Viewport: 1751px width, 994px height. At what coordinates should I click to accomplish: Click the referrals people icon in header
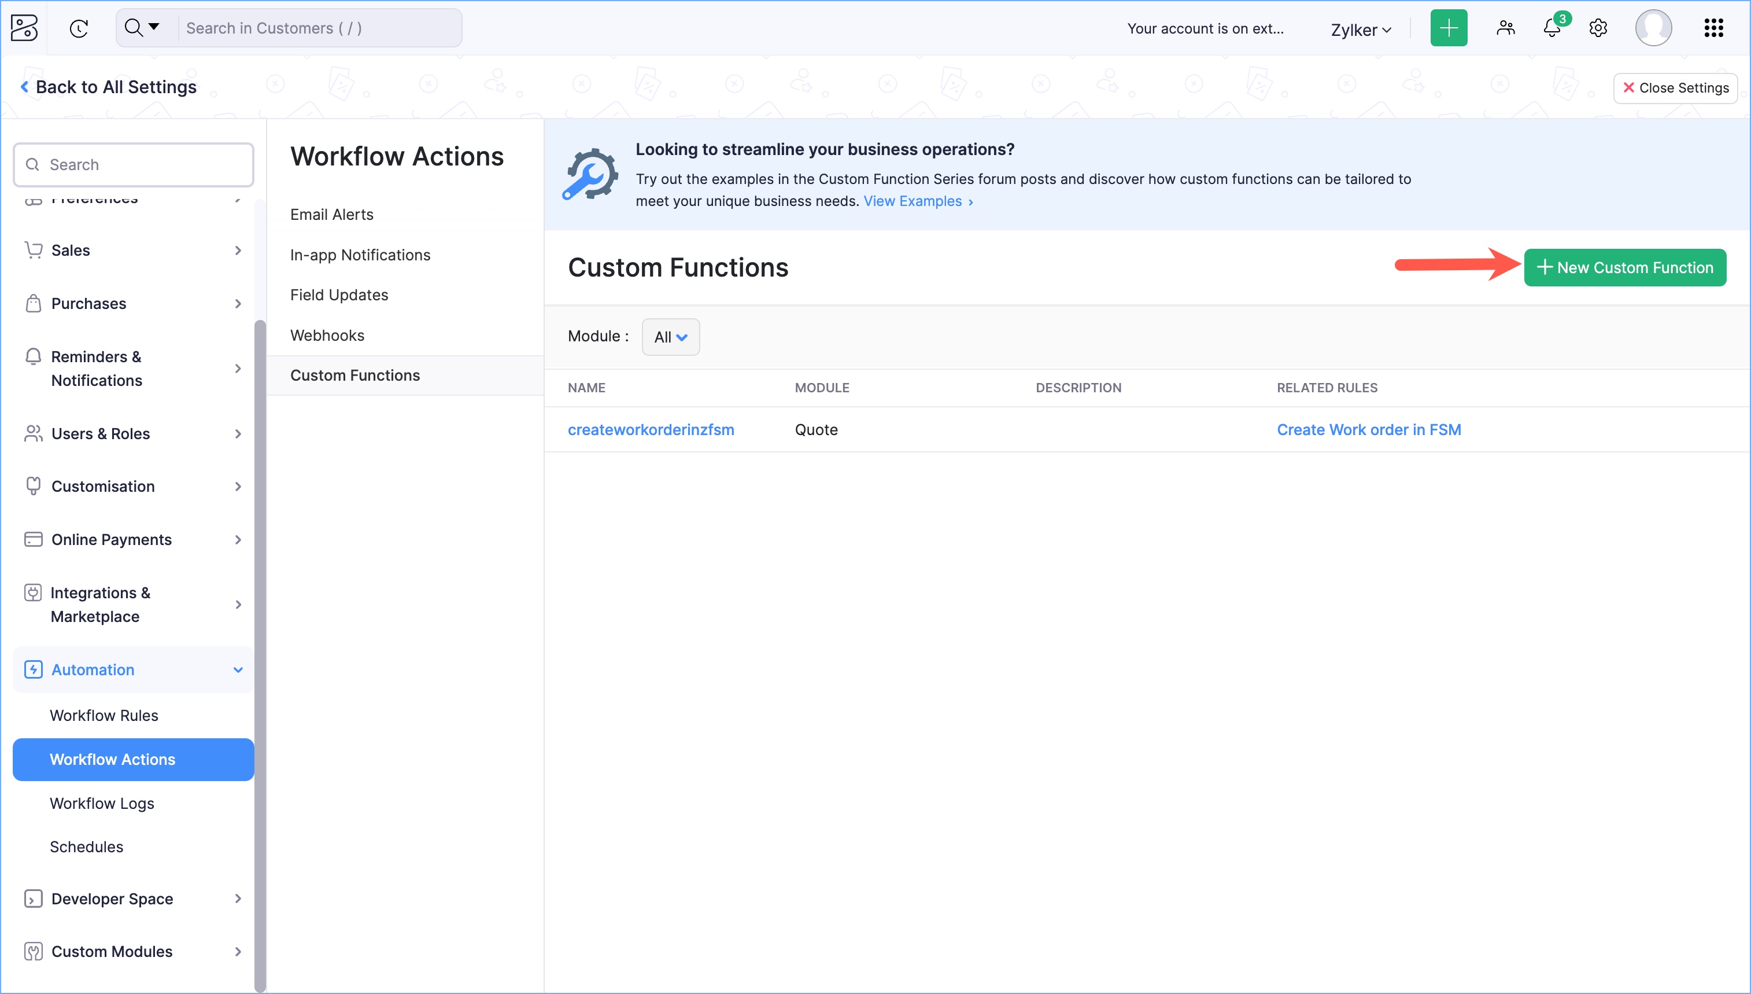1505,28
